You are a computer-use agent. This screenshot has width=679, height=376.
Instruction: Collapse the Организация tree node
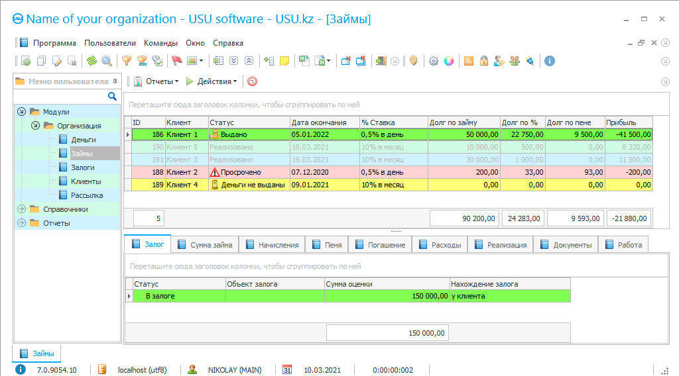36,125
